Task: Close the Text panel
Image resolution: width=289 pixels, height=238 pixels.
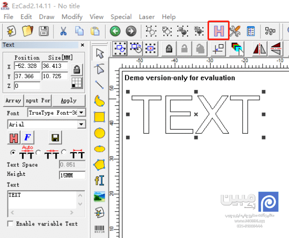Action: pos(82,45)
